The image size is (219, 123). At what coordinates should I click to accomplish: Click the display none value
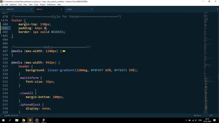(x=46, y=109)
